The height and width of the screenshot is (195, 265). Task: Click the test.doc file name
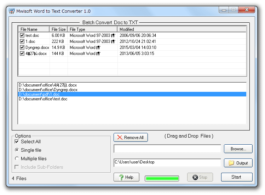pyautogui.click(x=32, y=35)
